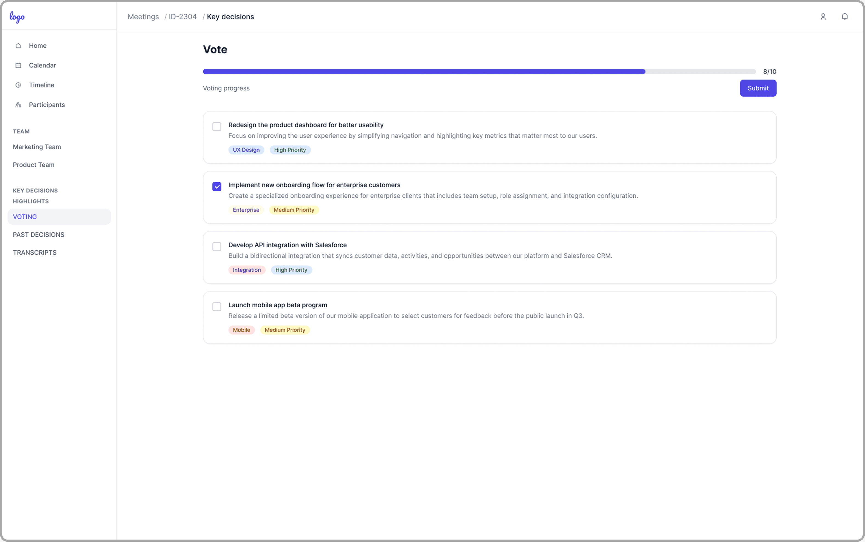Click the Calendar icon in sidebar
The width and height of the screenshot is (865, 542).
tap(18, 65)
